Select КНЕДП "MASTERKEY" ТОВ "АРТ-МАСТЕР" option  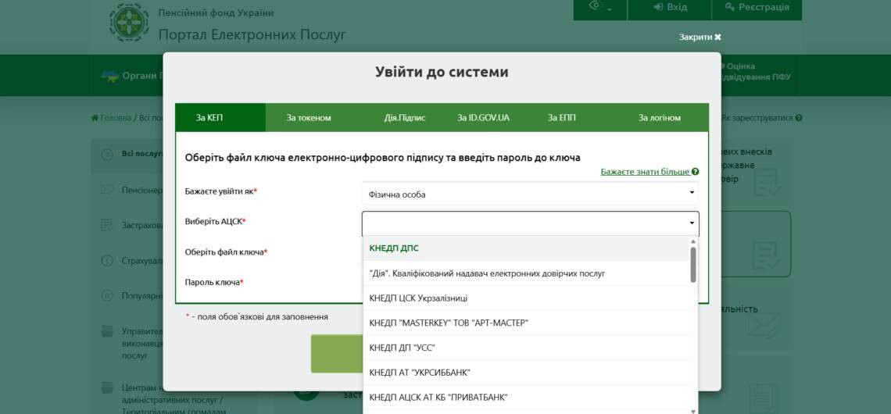[x=526, y=323]
